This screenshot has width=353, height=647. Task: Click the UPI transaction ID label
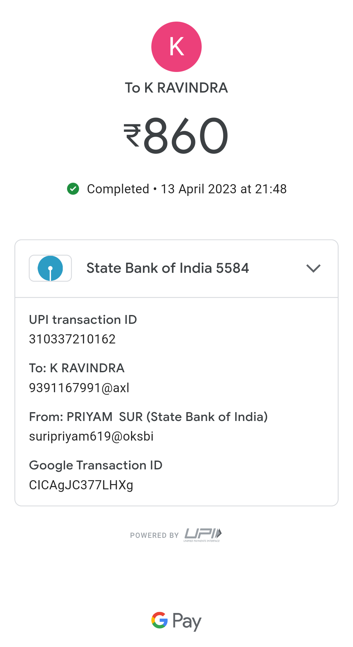83,320
